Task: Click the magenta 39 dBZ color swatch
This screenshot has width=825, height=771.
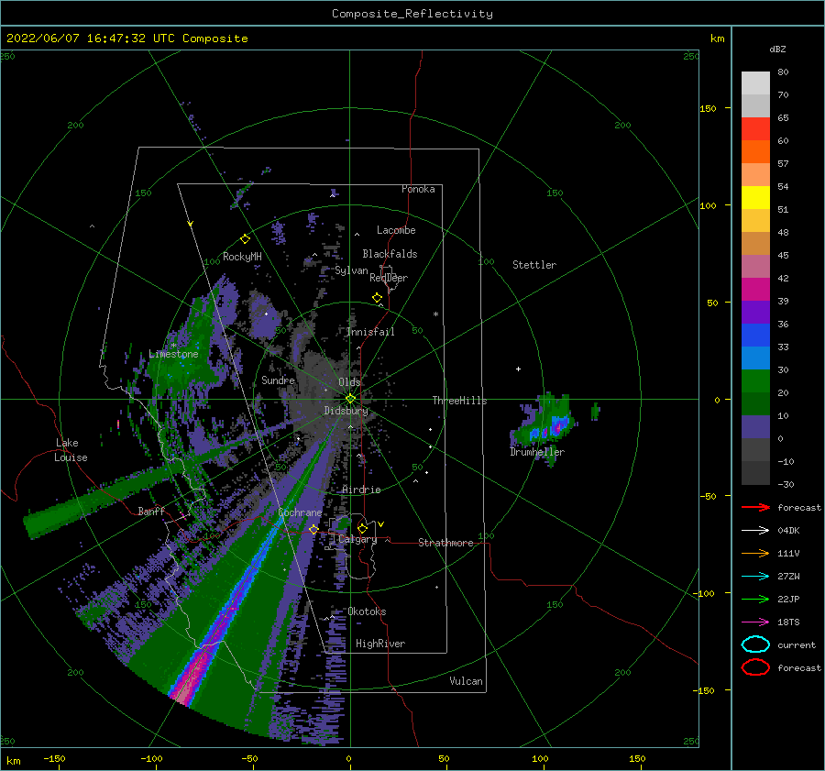Action: [x=755, y=289]
